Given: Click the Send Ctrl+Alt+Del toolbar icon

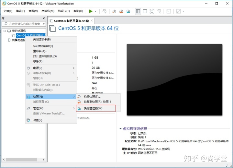Looking at the screenshot, I should tap(105, 11).
